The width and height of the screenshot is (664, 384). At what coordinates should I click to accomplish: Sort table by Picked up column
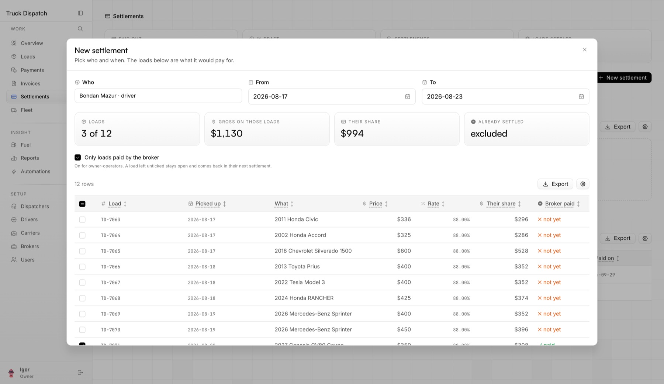tap(207, 204)
